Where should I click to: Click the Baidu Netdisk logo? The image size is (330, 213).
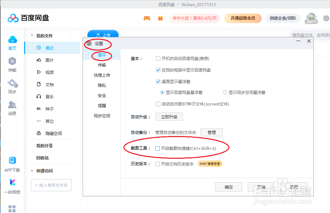pyautogui.click(x=28, y=18)
